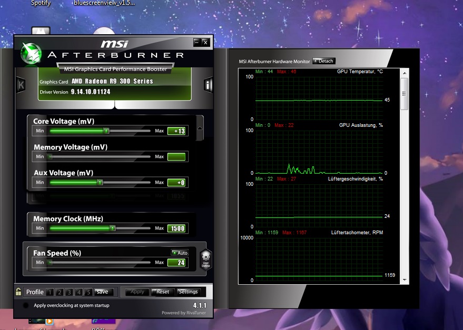Click the hardware monitor scrollbar thumb

(405, 94)
